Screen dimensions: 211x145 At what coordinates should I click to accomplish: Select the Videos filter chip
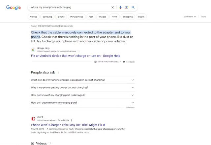point(34,17)
